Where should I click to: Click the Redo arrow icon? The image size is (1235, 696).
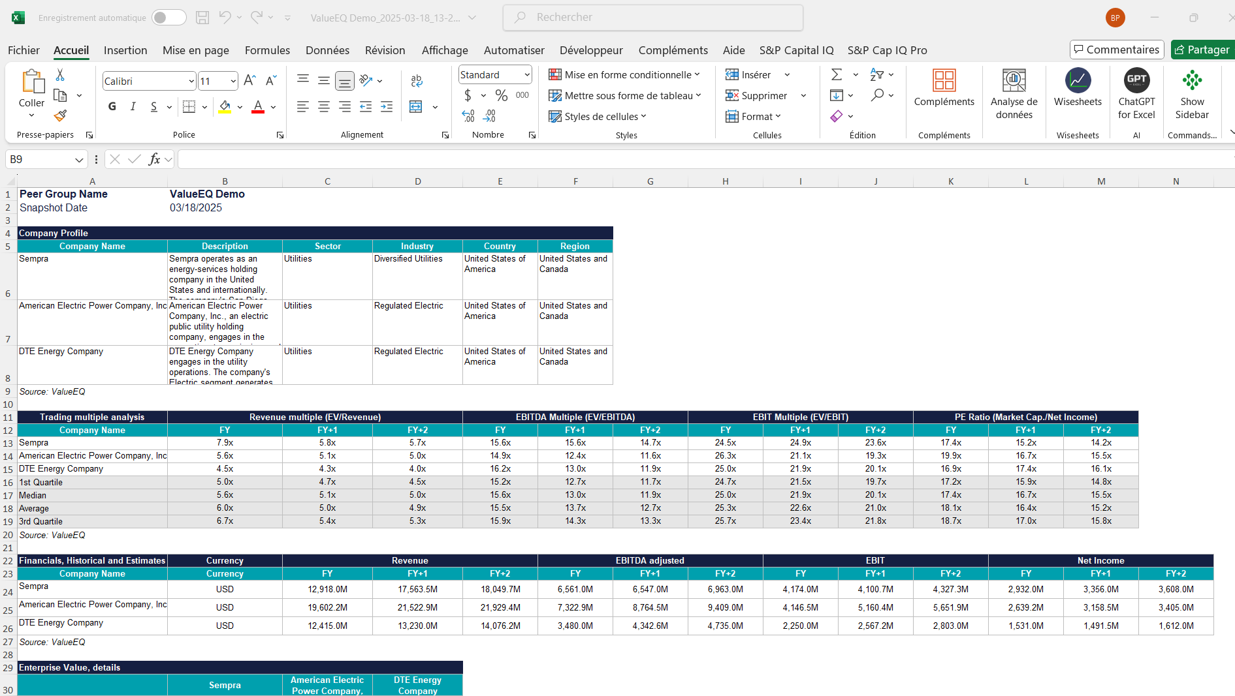point(257,18)
